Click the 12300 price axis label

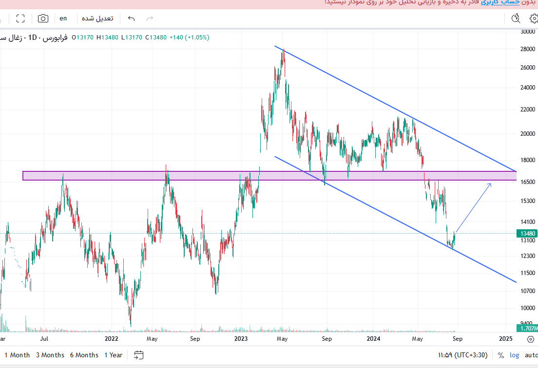coord(528,256)
